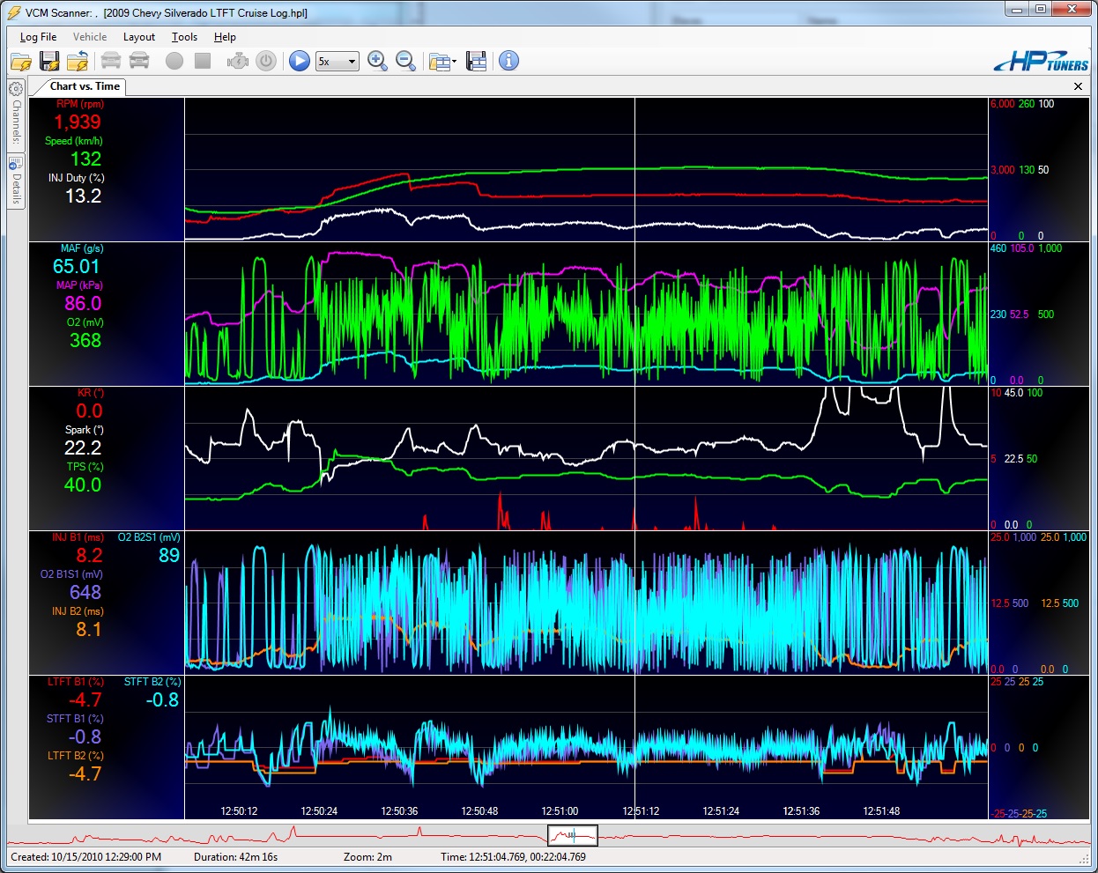Click the INJ B2 value 8.1
This screenshot has width=1098, height=873.
(x=88, y=630)
